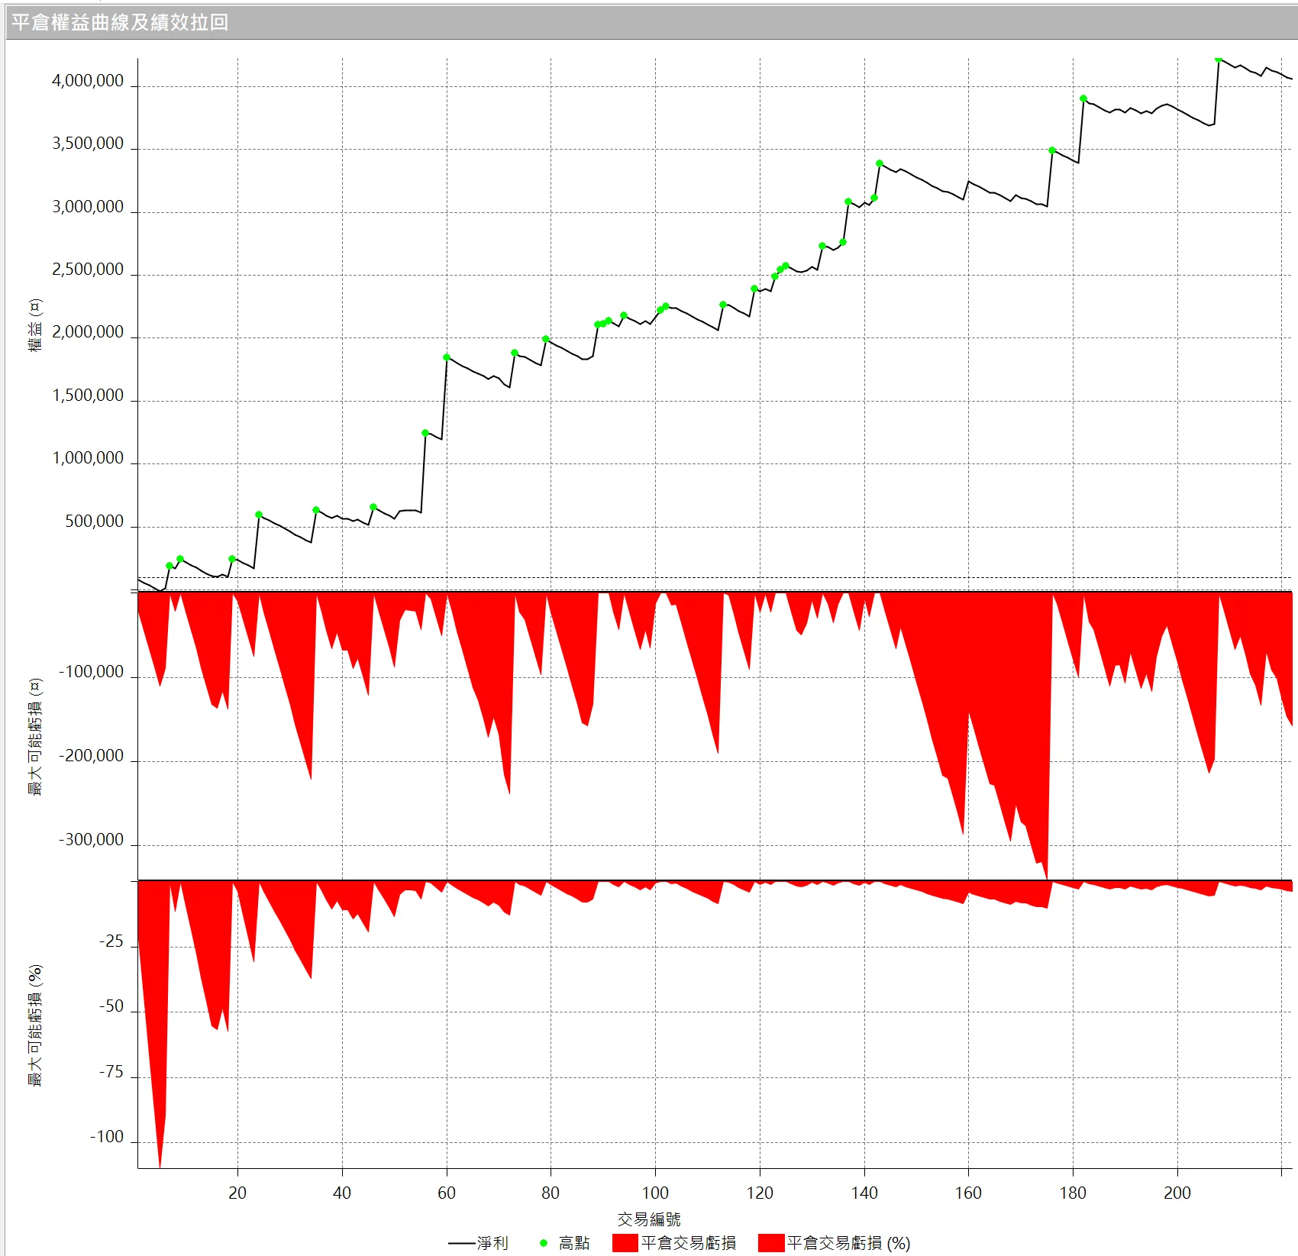Image resolution: width=1298 pixels, height=1256 pixels.
Task: Click x-axis trade number 180
Action: 1073,1193
